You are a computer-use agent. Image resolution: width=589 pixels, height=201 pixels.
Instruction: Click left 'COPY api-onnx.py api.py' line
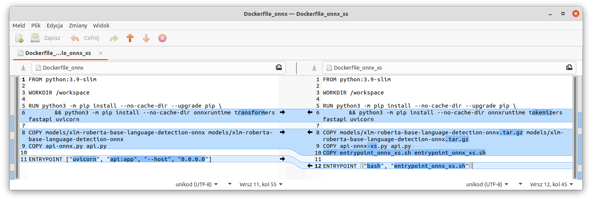click(x=67, y=146)
